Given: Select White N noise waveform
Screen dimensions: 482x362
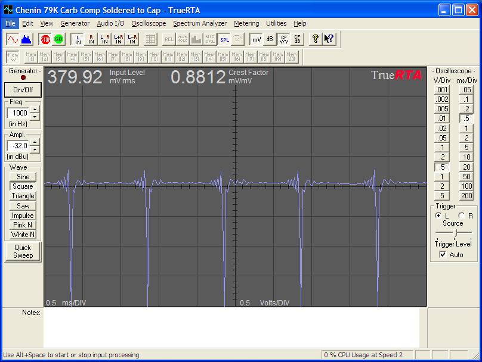Looking at the screenshot, I should click(x=23, y=235).
